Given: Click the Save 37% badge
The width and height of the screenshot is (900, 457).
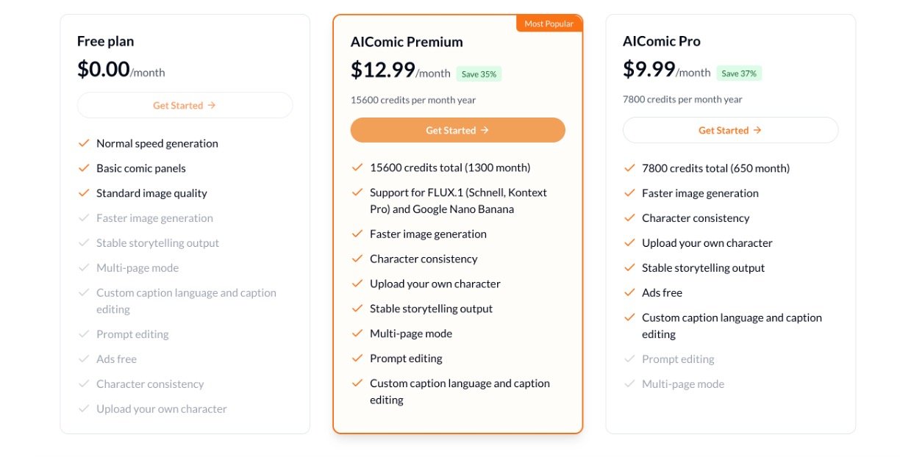Looking at the screenshot, I should tap(739, 73).
